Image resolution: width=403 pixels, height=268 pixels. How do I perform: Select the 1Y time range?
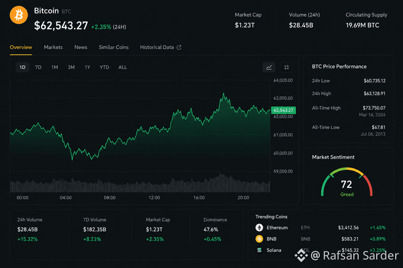click(x=88, y=67)
